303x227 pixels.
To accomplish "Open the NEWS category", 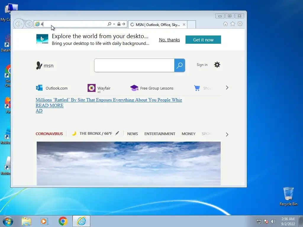I will [133, 134].
